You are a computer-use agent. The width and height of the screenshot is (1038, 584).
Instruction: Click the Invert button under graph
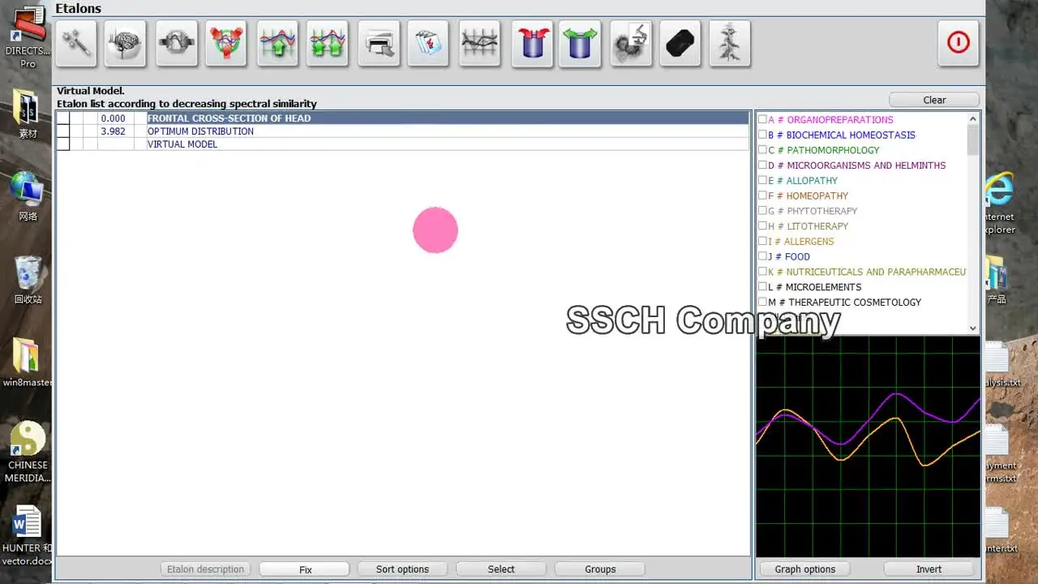tap(929, 569)
